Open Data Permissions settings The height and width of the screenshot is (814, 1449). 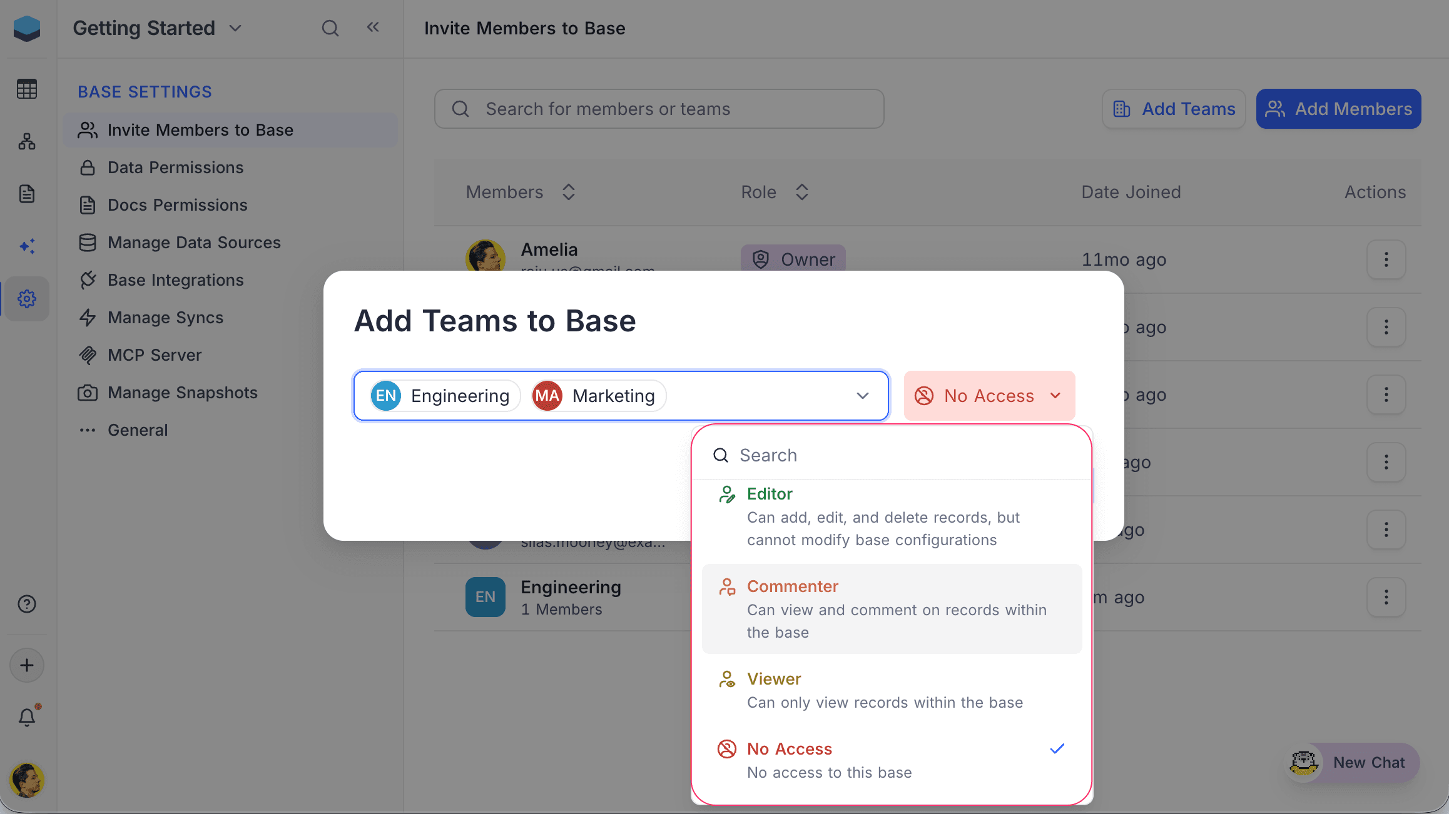click(x=175, y=168)
